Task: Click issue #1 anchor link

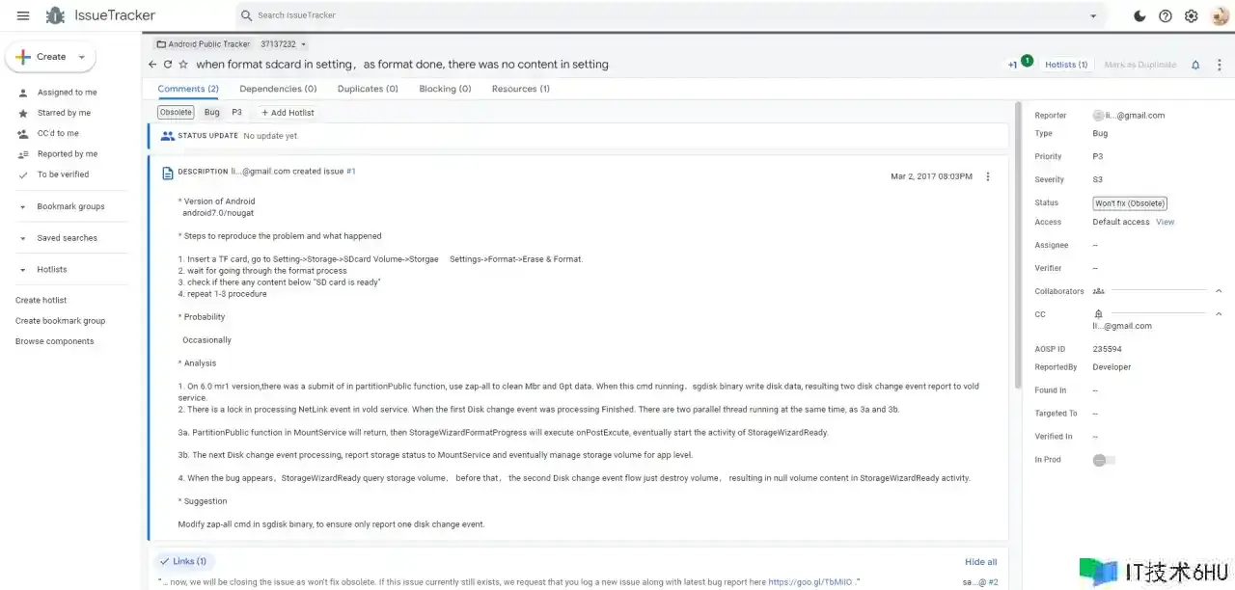Action: point(351,172)
